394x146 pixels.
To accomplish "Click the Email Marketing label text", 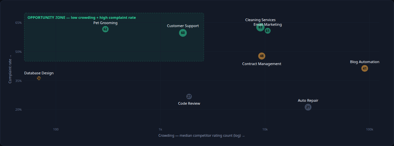I will coord(268,24).
